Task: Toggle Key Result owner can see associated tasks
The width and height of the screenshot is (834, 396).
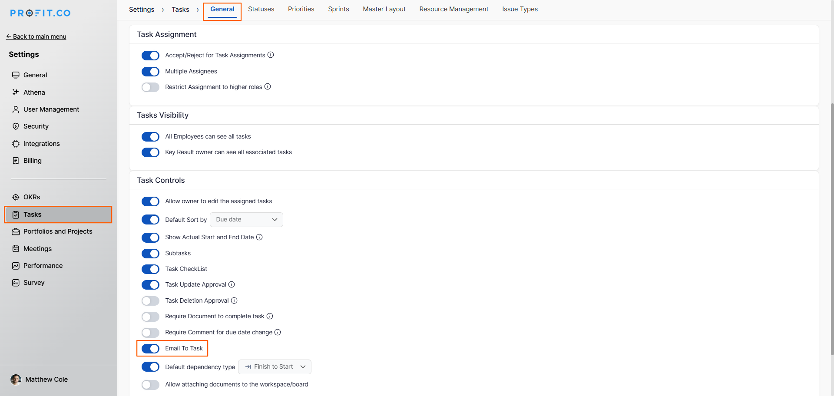Action: click(x=150, y=152)
